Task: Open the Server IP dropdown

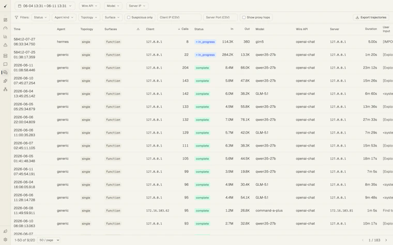Action: click(x=137, y=6)
